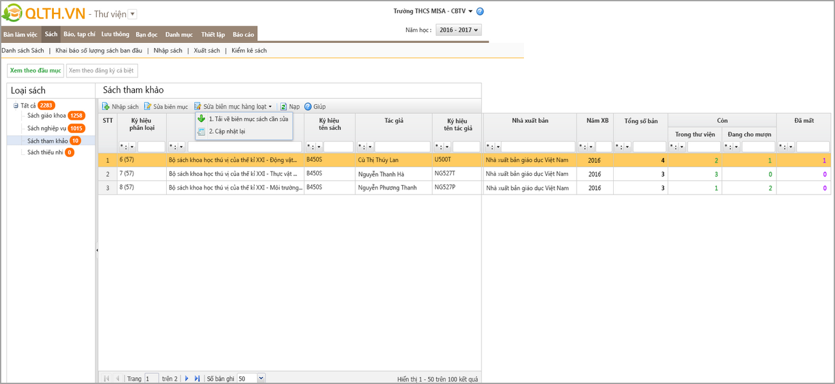Choose Cập nhật lại menu entry
This screenshot has height=384, width=835.
tap(227, 131)
